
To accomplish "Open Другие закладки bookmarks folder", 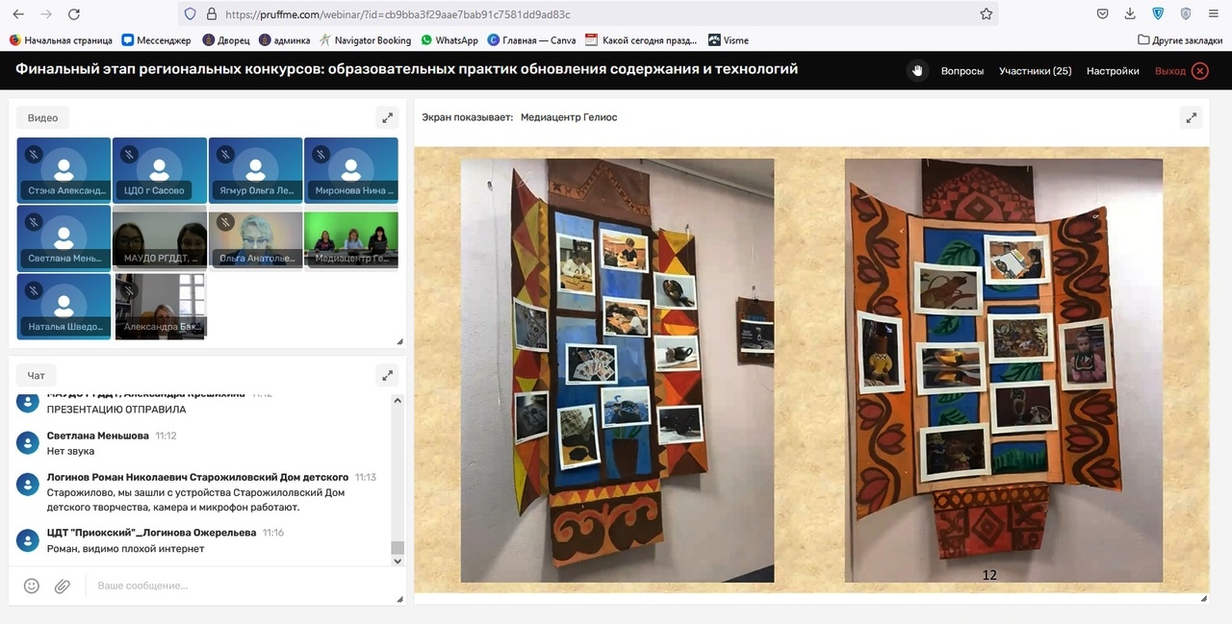I will point(1180,40).
